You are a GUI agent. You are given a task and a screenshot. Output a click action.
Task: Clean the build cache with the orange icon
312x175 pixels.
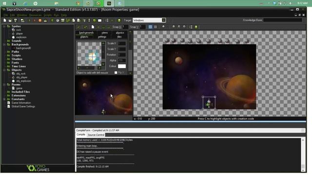pyautogui.click(x=40, y=20)
